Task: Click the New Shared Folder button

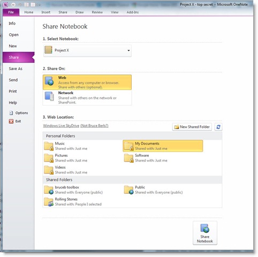Action: point(192,127)
